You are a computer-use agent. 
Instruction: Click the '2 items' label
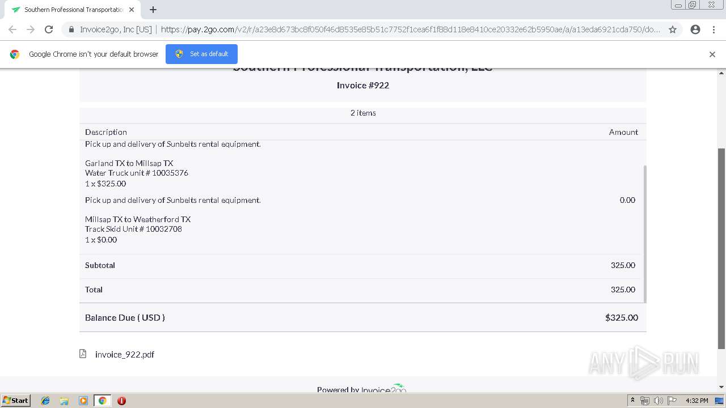(x=363, y=113)
